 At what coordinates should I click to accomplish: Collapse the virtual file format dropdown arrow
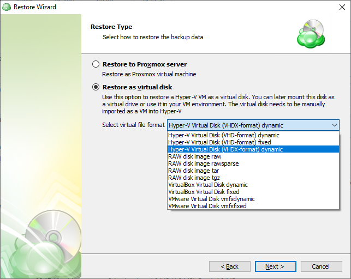(335, 125)
